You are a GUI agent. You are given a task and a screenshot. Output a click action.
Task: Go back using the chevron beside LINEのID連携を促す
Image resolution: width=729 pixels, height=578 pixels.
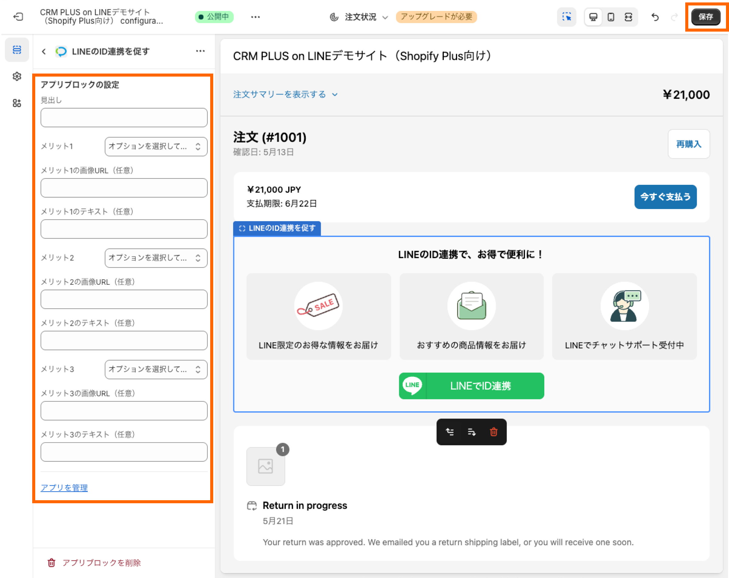pos(44,51)
